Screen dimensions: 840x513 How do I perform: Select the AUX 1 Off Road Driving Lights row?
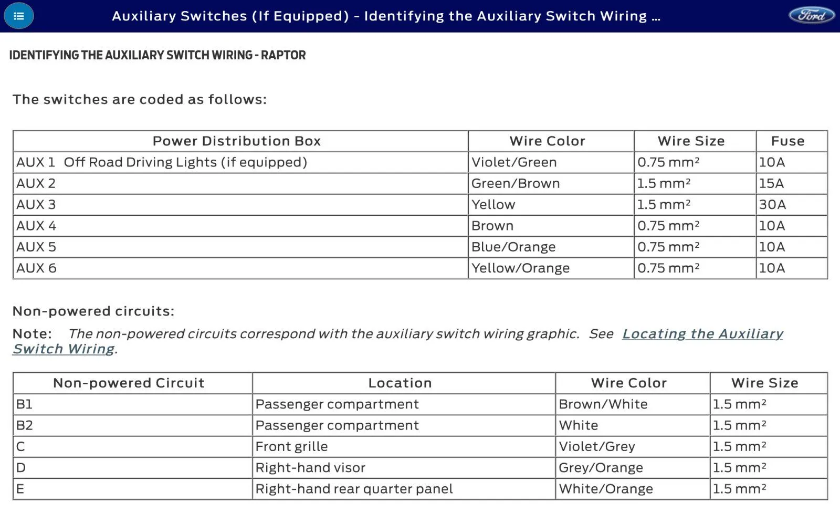[x=420, y=162]
